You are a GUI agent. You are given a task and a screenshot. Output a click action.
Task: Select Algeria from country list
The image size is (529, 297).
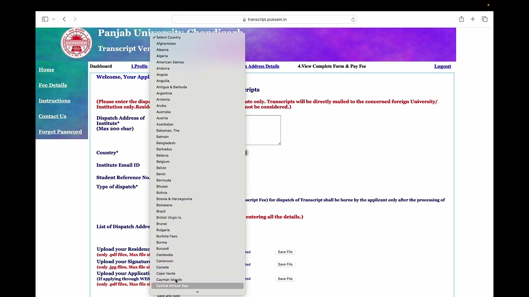coord(197,56)
